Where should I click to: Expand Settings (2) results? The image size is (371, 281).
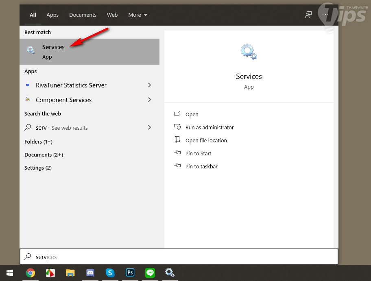point(38,168)
